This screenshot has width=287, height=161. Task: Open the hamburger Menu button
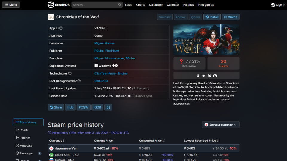(11, 5)
